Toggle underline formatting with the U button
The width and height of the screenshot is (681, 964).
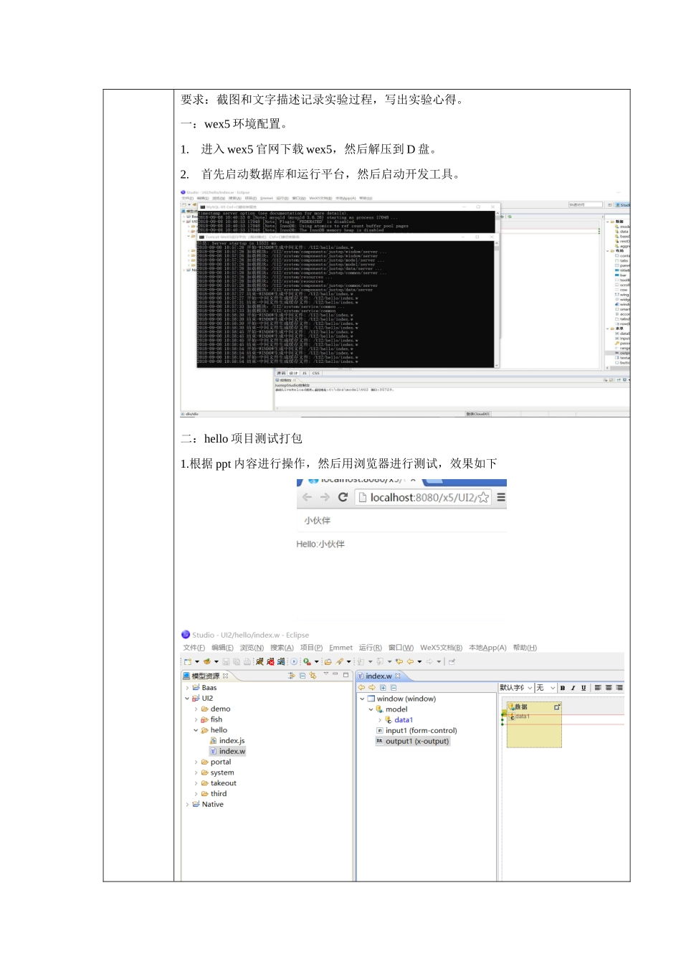click(584, 688)
